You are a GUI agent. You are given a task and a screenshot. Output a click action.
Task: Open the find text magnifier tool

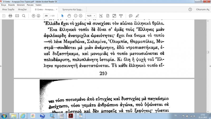24,16
